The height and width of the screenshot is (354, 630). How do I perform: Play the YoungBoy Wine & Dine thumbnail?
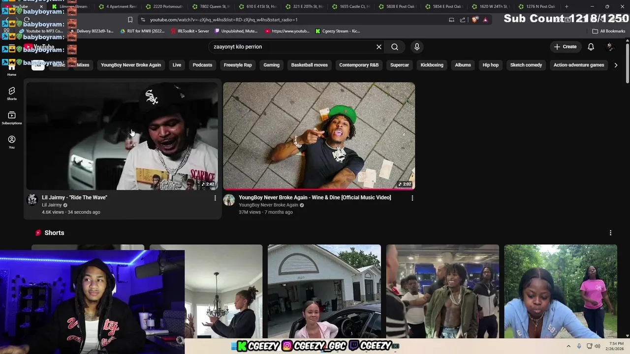tap(319, 136)
